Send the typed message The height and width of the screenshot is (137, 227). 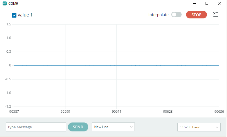pyautogui.click(x=78, y=127)
